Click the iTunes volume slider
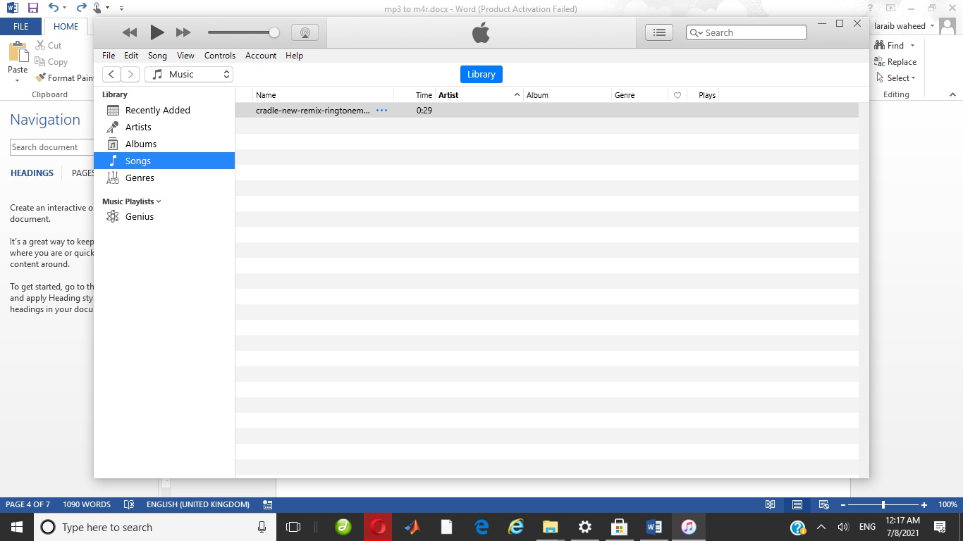Image resolution: width=963 pixels, height=541 pixels. 243,32
